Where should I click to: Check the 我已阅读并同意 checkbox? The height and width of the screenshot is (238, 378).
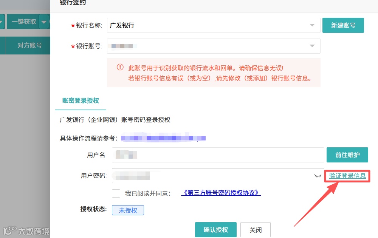pyautogui.click(x=116, y=193)
